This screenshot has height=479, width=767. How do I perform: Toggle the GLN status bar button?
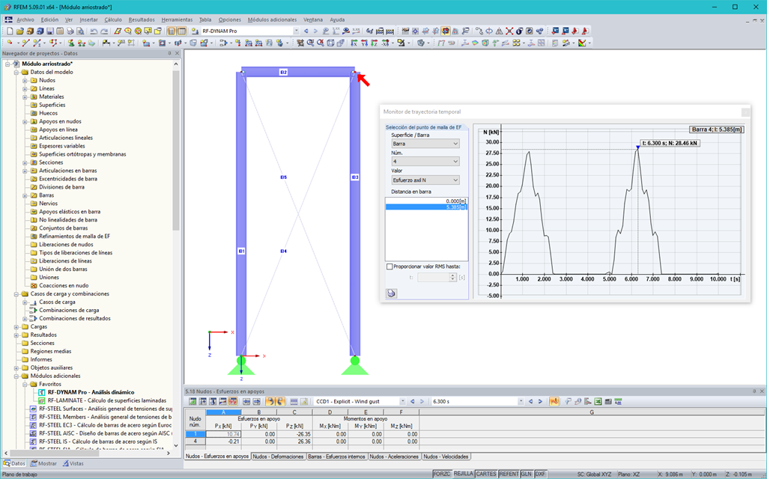click(527, 474)
